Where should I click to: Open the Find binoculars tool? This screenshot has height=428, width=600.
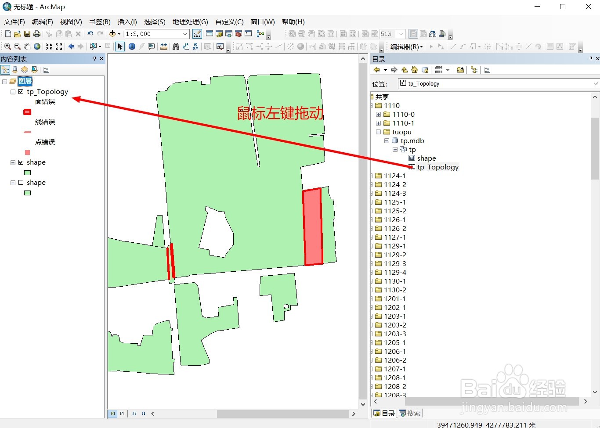point(176,47)
